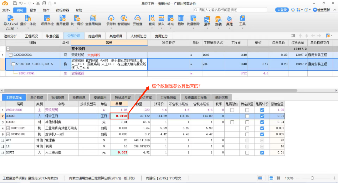Toggle 是否计价 for 人工费调整 row

click(262, 153)
